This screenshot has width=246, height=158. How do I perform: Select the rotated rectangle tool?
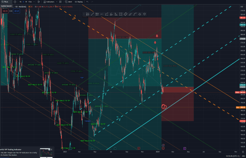tap(125, 14)
